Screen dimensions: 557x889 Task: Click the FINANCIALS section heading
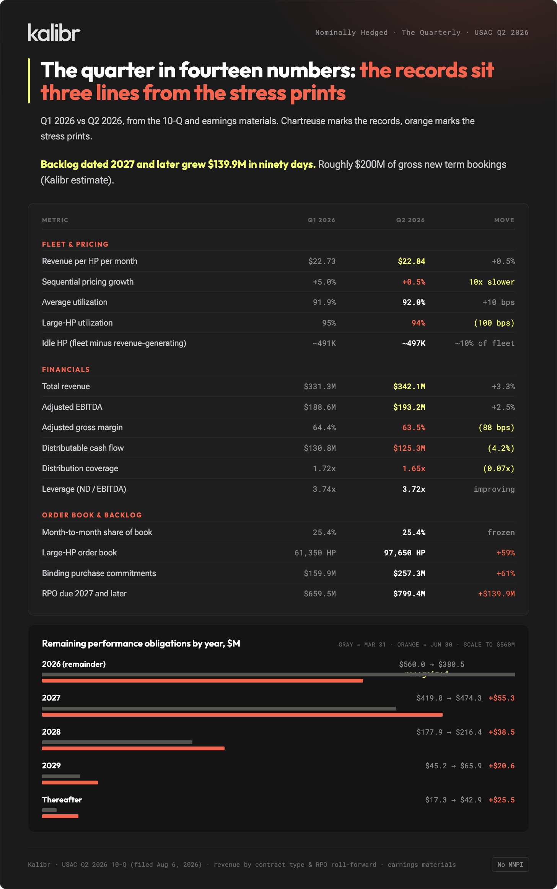[66, 370]
